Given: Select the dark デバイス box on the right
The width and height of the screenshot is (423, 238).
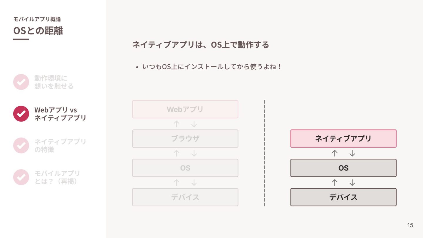Looking at the screenshot, I should pos(343,197).
